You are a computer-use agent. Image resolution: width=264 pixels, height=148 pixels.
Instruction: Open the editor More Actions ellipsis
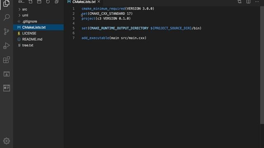(257, 2)
